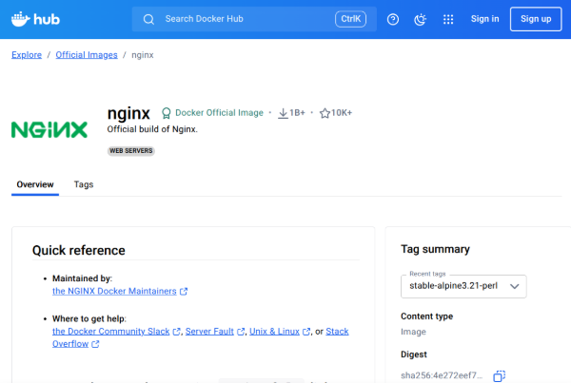Screen dimensions: 571x383
Task: Open the help question mark icon
Action: click(393, 19)
